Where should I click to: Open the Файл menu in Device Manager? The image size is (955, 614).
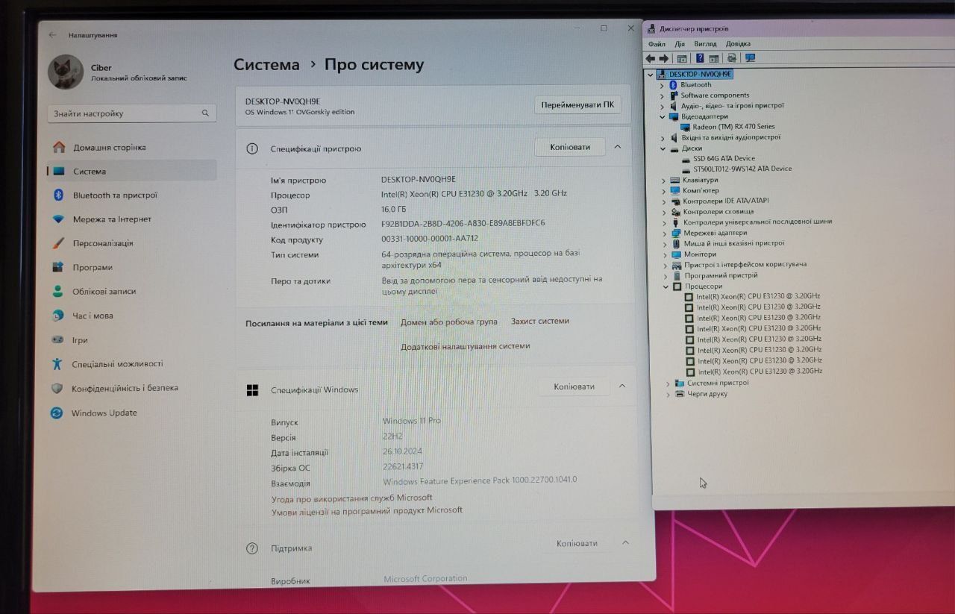[x=657, y=44]
